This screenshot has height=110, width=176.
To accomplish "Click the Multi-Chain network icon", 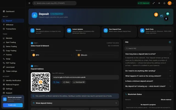I will pos(142,31).
